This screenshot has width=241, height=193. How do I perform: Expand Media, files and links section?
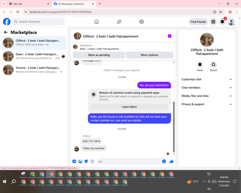207,96
